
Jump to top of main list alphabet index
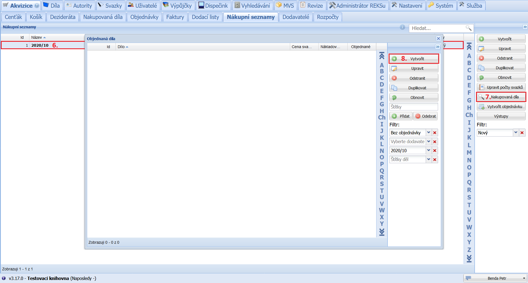pyautogui.click(x=469, y=46)
